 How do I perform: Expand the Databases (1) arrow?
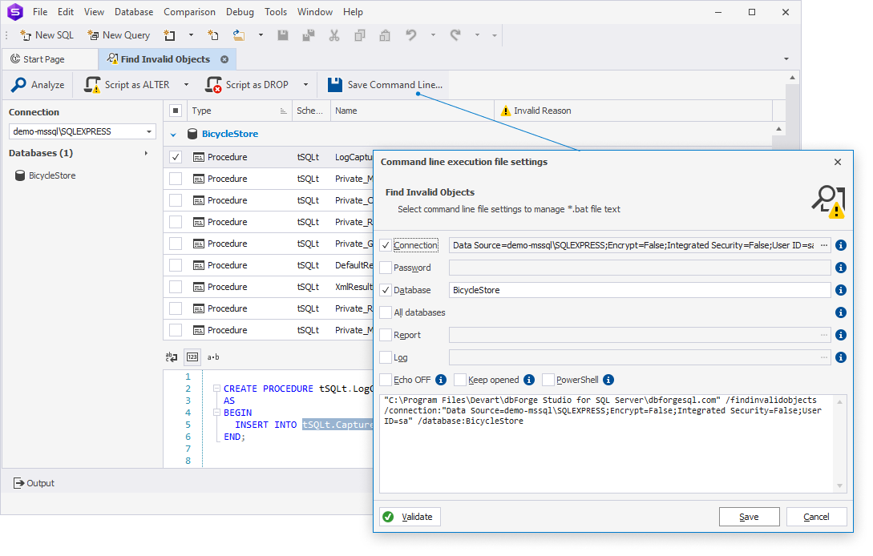tap(146, 153)
